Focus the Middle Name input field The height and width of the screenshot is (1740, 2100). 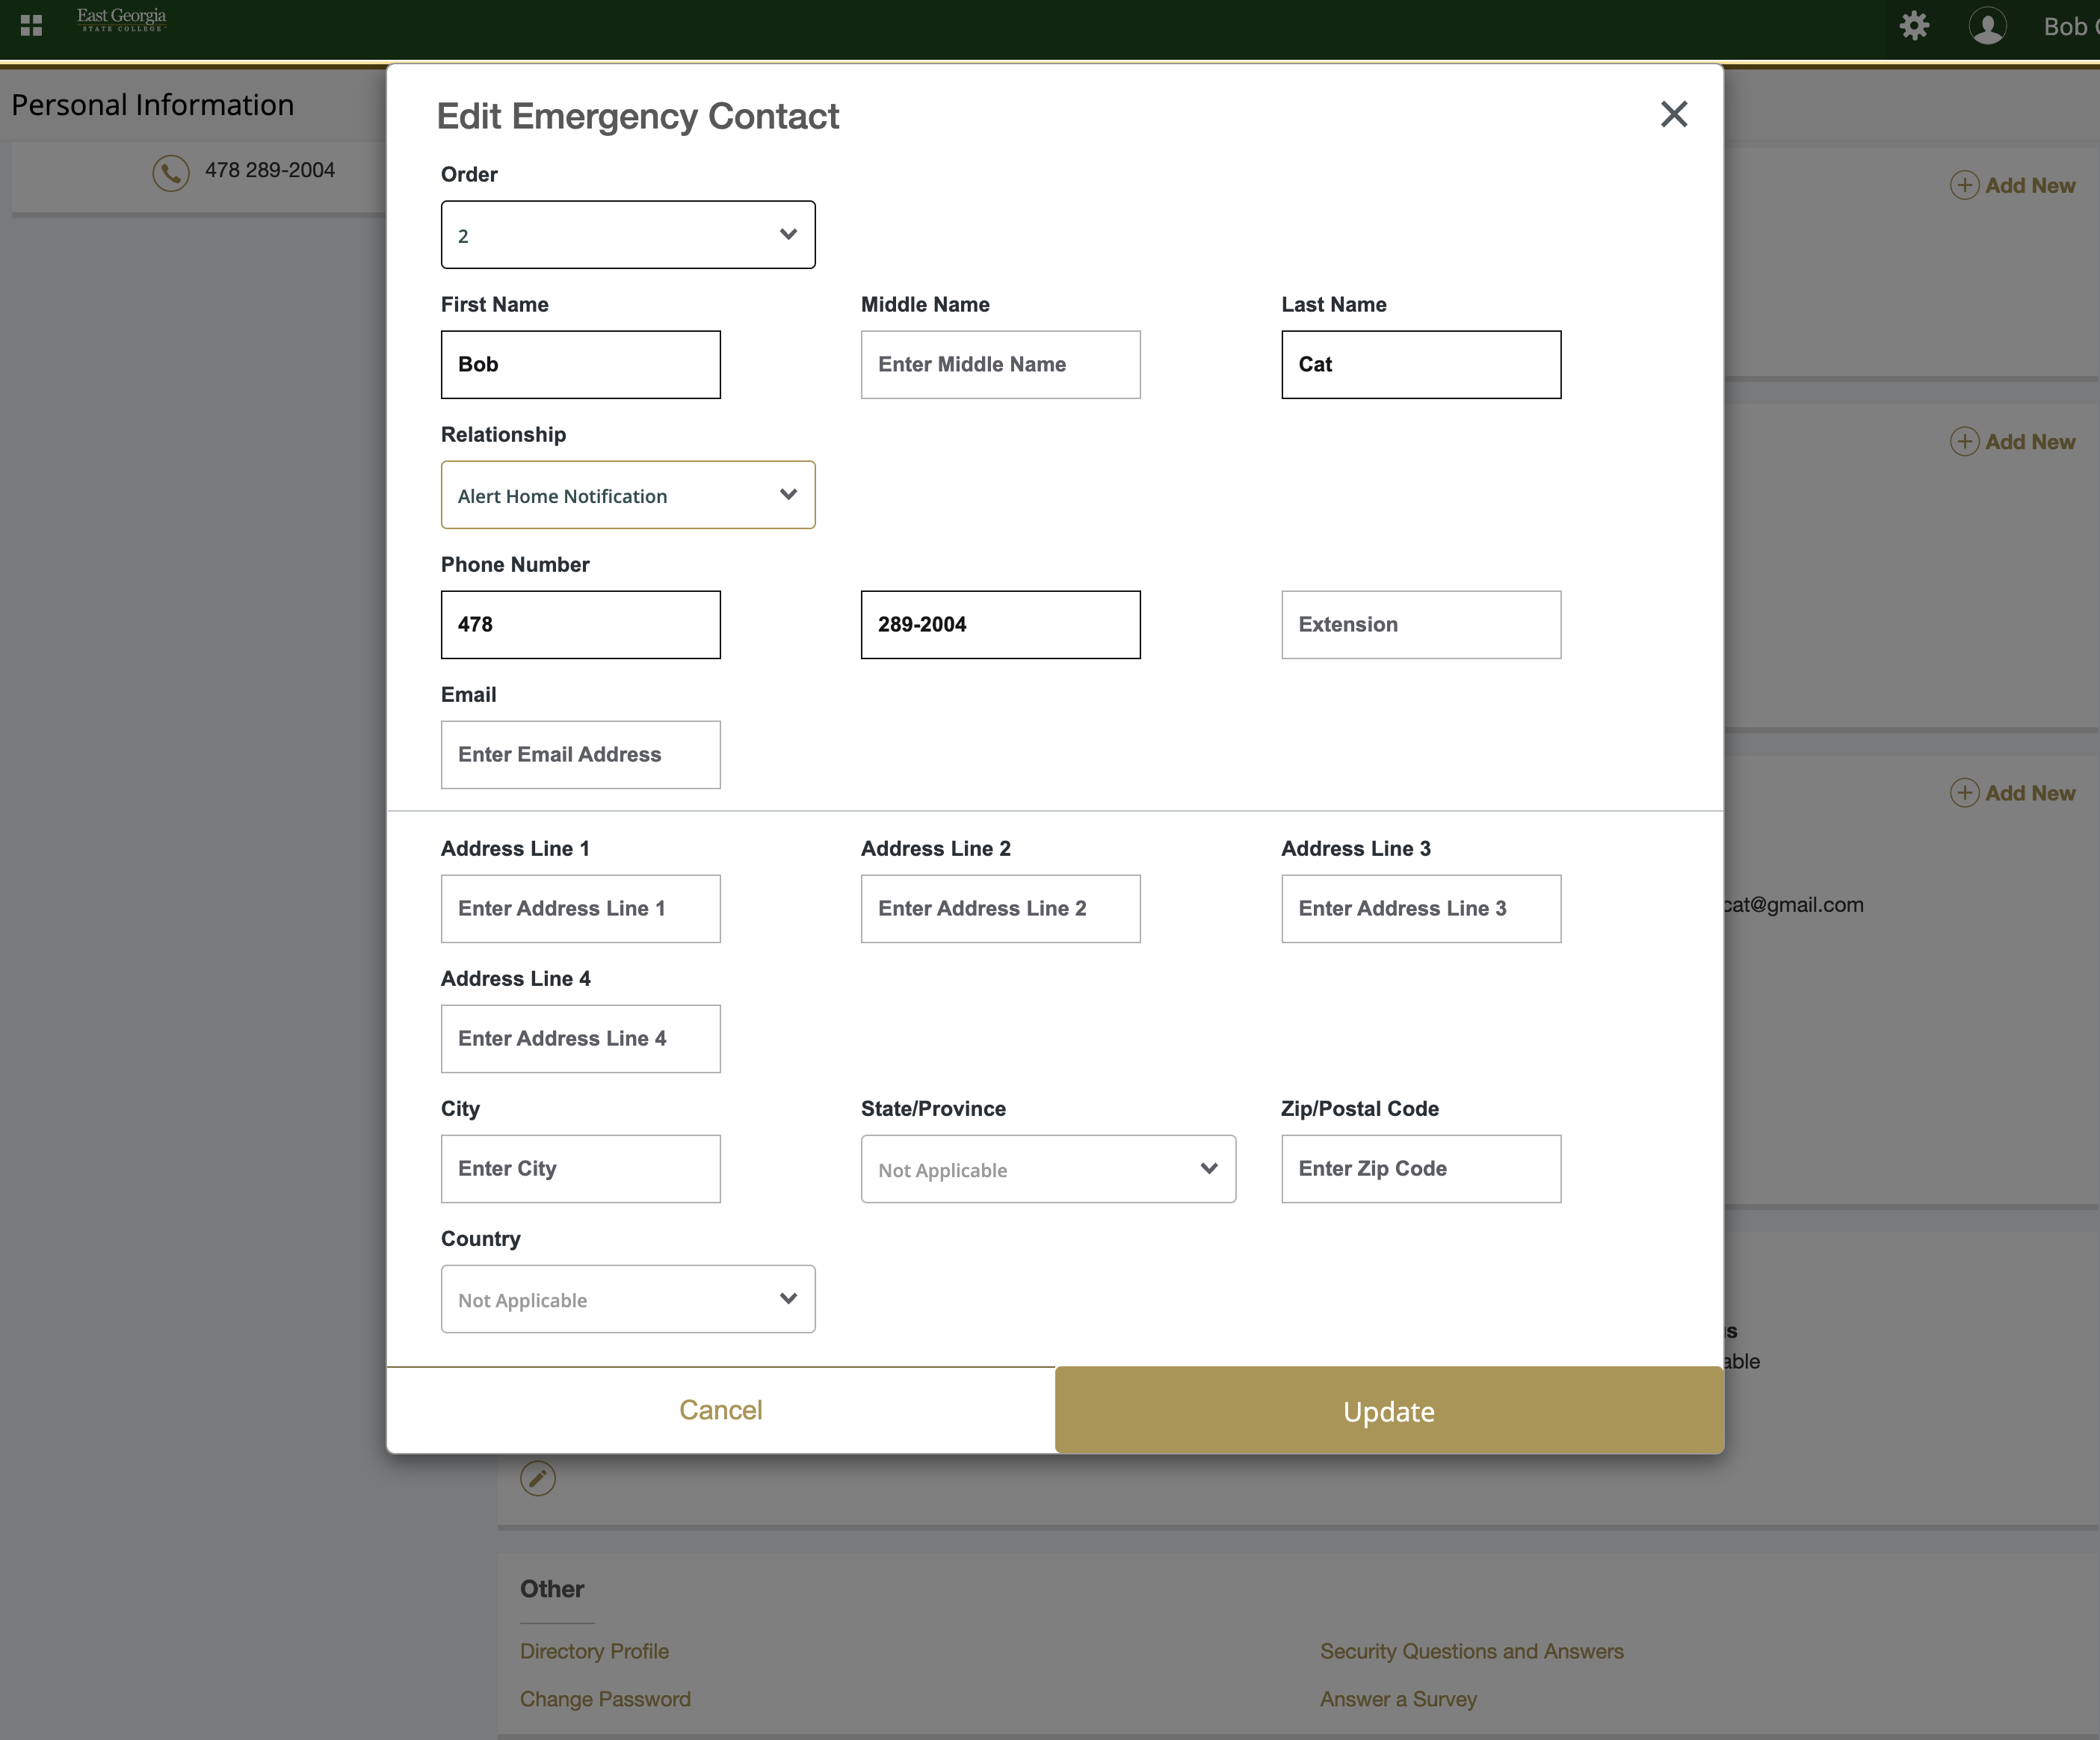(1000, 365)
